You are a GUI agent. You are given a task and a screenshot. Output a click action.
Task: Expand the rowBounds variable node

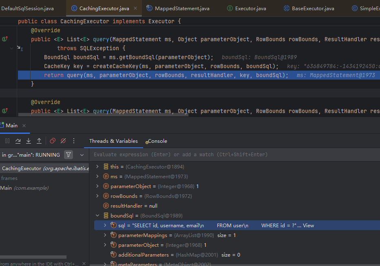97,196
